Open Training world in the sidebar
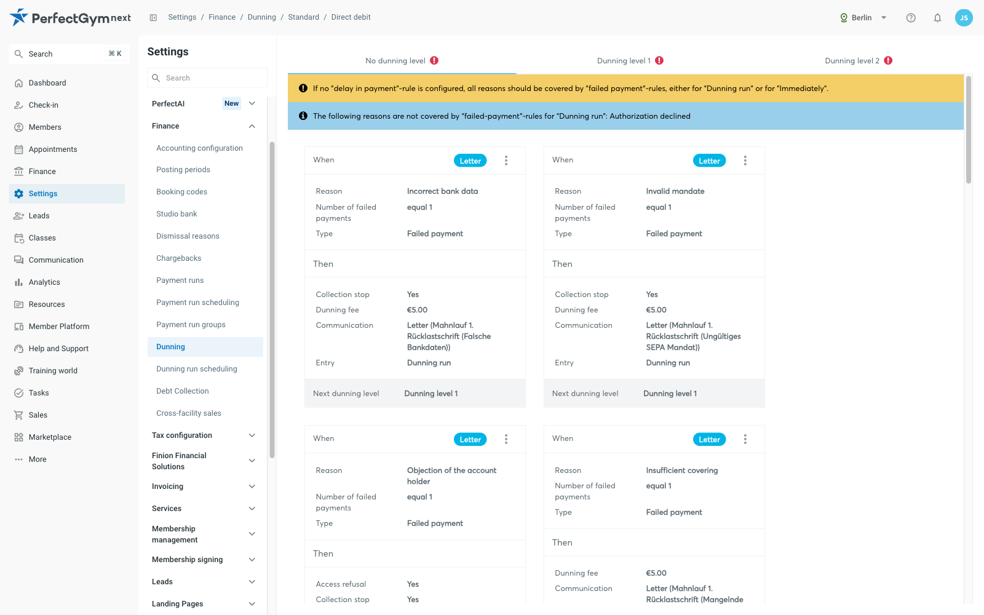The image size is (984, 615). click(x=67, y=371)
